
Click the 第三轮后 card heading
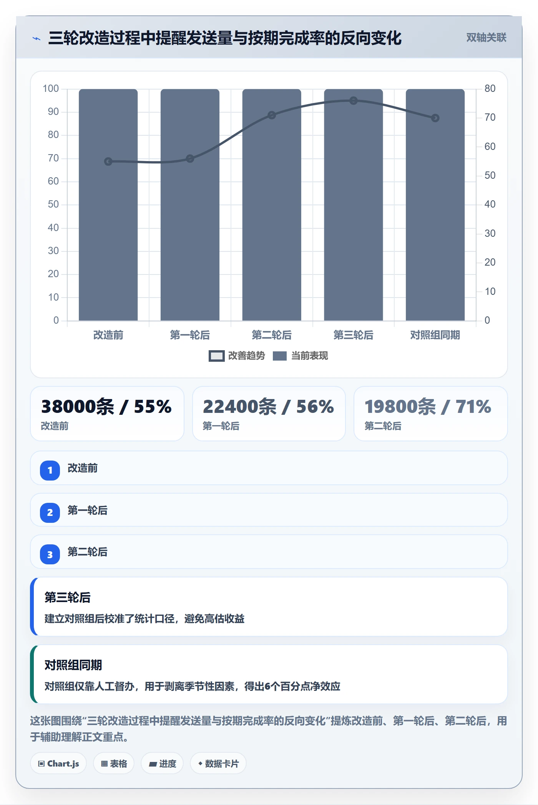(68, 597)
